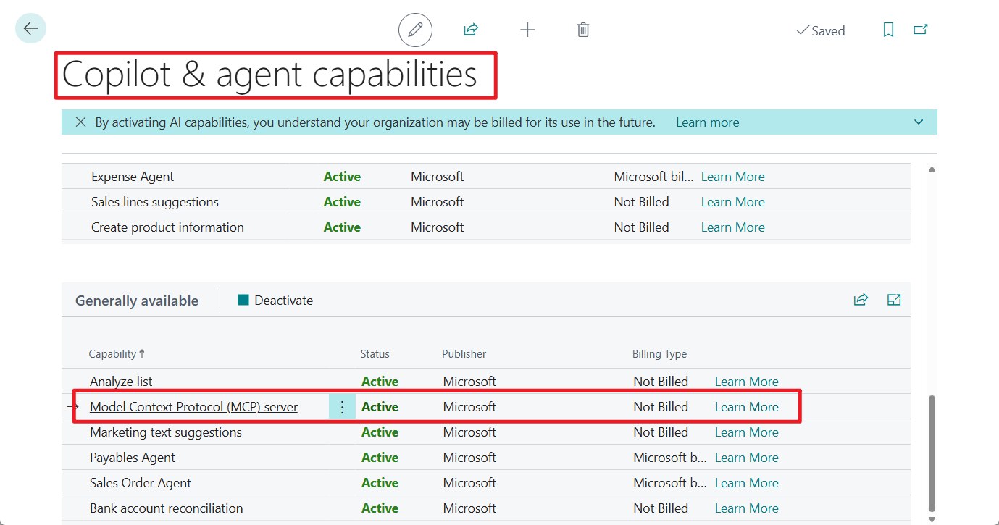This screenshot has height=525, width=999.
Task: Sort by Capability column header
Action: point(117,354)
